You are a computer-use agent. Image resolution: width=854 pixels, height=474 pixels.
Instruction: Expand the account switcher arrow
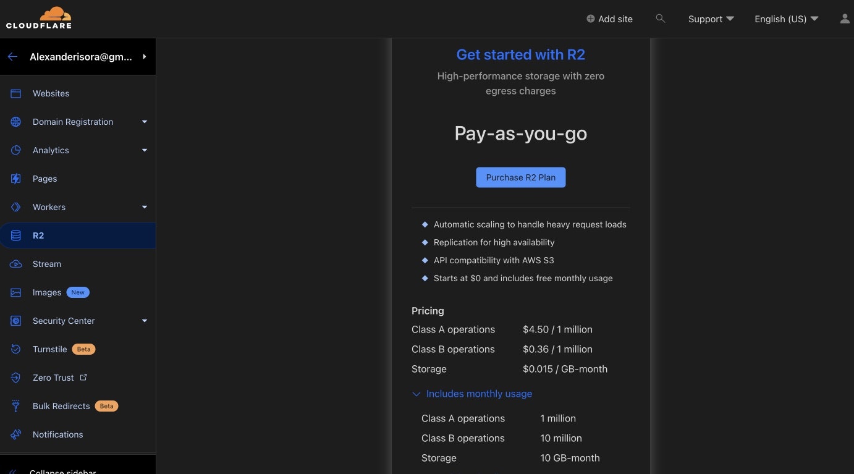point(145,57)
